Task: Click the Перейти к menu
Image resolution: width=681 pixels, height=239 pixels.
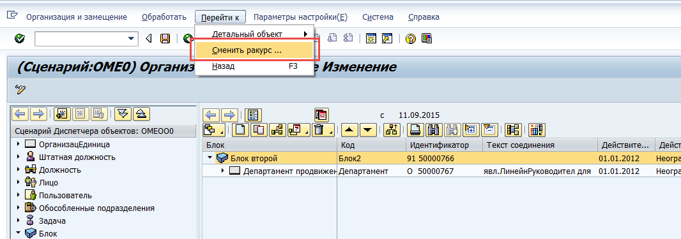Action: pyautogui.click(x=220, y=17)
